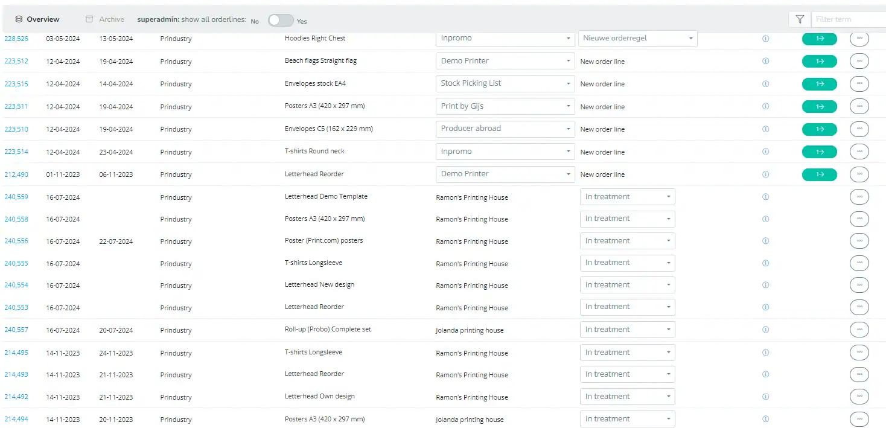The height and width of the screenshot is (428, 886).
Task: Click date 22-07-2024 in order 240,556 row
Action: (116, 241)
